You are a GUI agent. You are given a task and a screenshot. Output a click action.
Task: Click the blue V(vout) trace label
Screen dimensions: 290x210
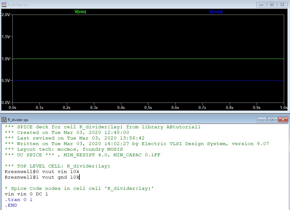216,12
